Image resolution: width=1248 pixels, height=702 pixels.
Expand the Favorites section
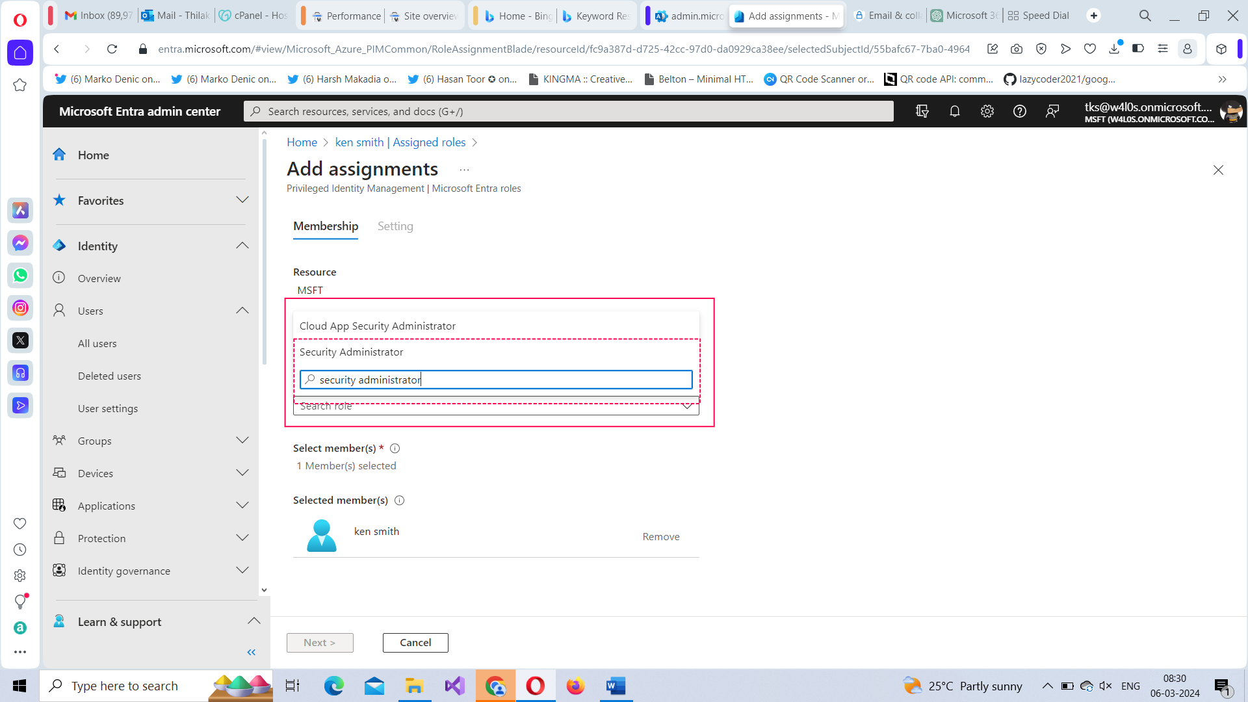coord(242,200)
